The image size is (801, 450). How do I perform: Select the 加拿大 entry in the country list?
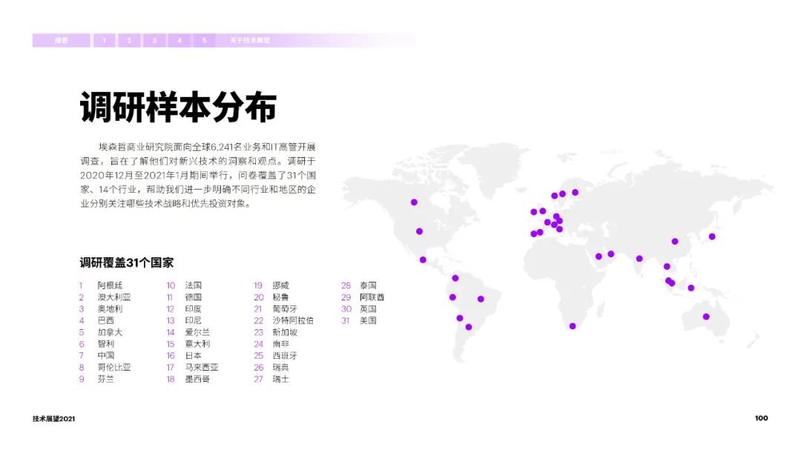point(110,333)
